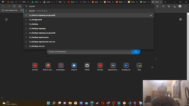Viewport: 189px width, 106px height.
Task: Select the suggestion ending in backup переполнен
Action: pyautogui.click(x=89, y=37)
